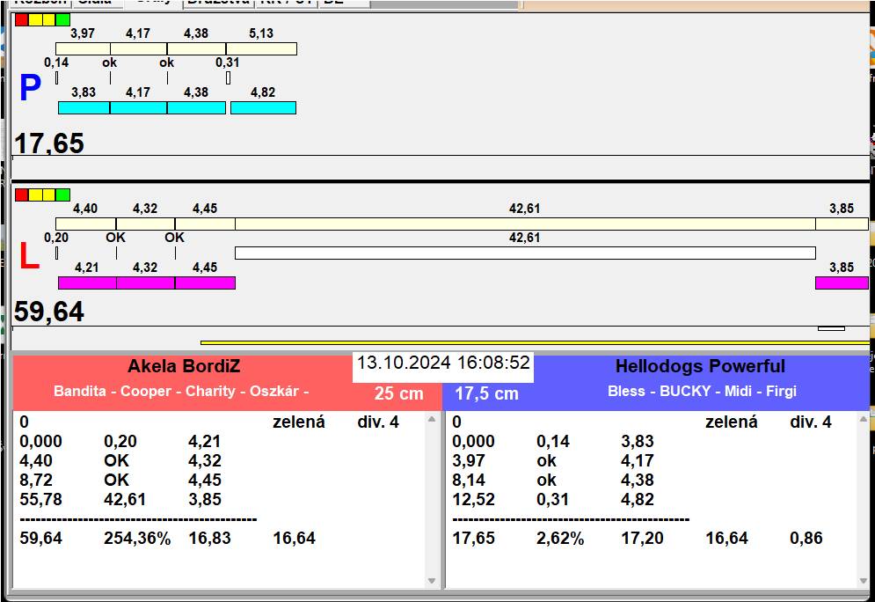Click the Akela BordiZ team header
The height and width of the screenshot is (602, 875).
(183, 366)
